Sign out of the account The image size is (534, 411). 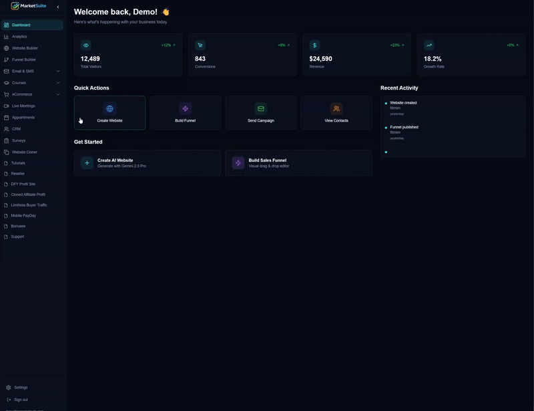(21, 400)
